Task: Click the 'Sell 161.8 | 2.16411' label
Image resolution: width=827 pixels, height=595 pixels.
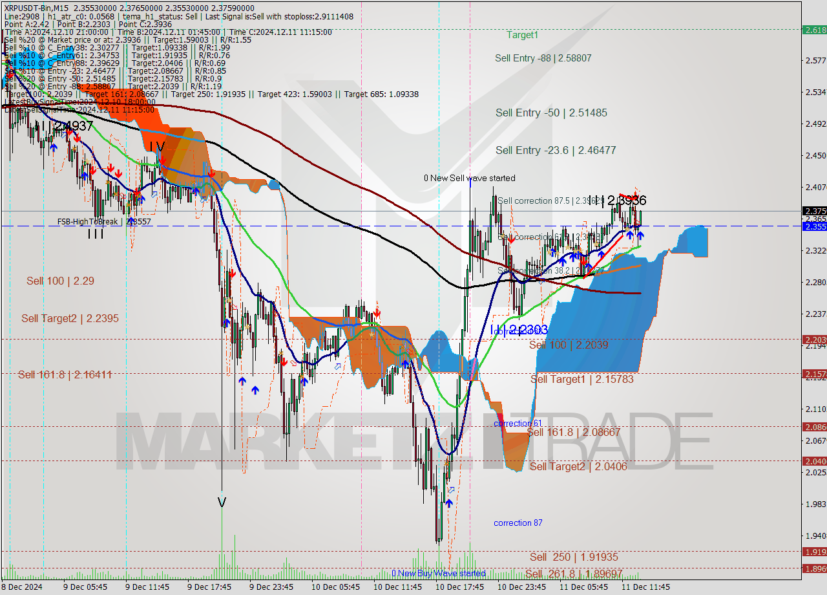Action: (x=65, y=375)
